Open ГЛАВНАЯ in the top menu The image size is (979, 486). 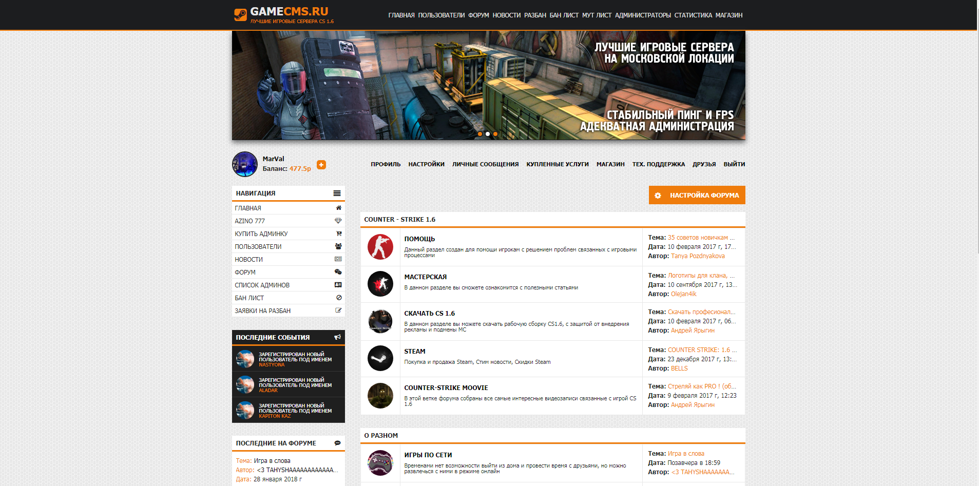(401, 15)
